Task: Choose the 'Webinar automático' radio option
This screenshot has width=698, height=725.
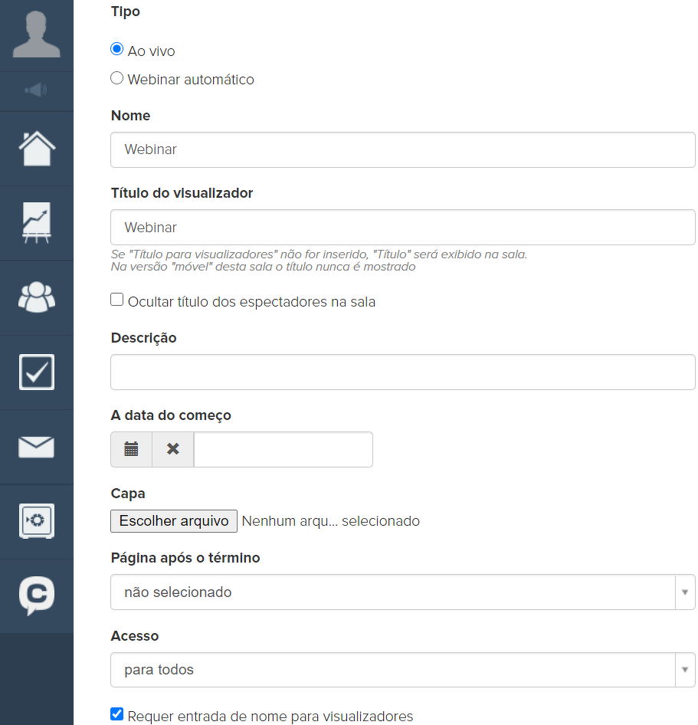Action: [117, 78]
